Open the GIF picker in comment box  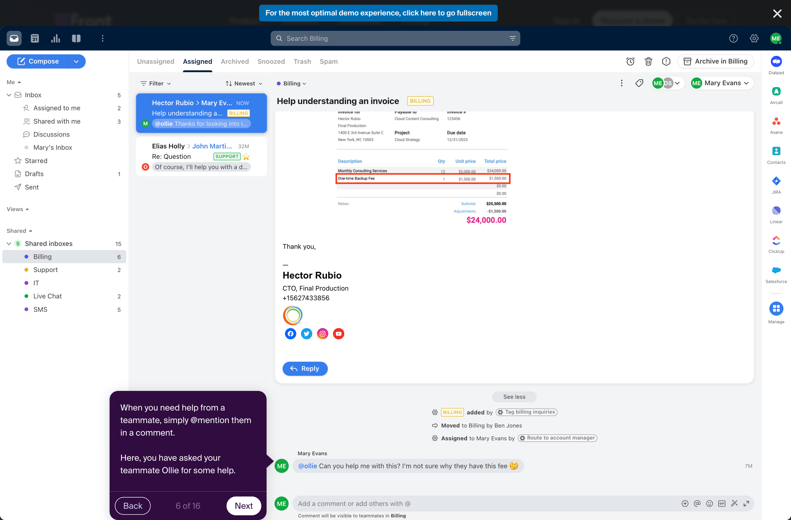(721, 504)
